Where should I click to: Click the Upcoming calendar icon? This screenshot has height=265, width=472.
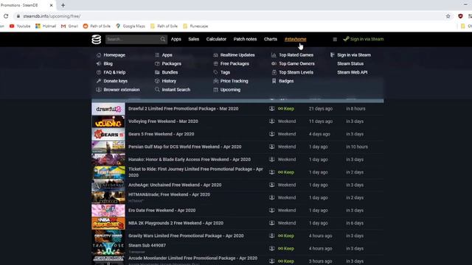click(x=215, y=90)
